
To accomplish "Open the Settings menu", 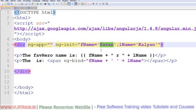I will [45, 1].
